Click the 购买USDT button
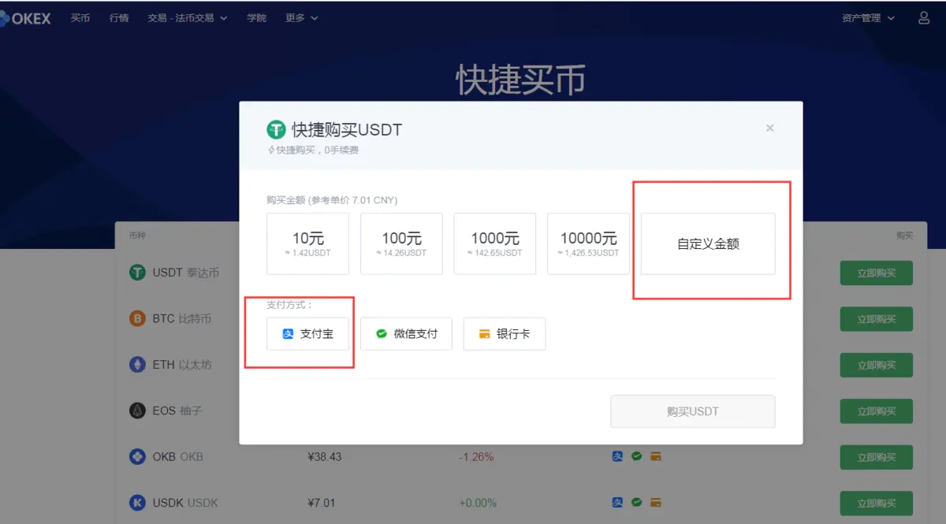Screen dimensions: 946x524 click(693, 411)
